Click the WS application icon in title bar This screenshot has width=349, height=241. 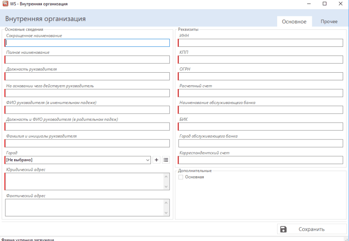pos(5,4)
